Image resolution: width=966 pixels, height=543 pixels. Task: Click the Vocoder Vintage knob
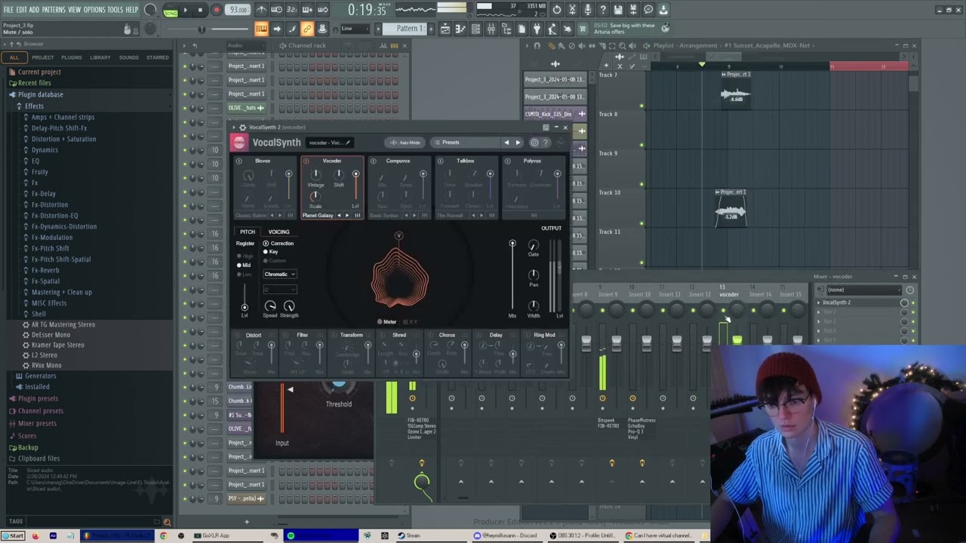point(315,175)
